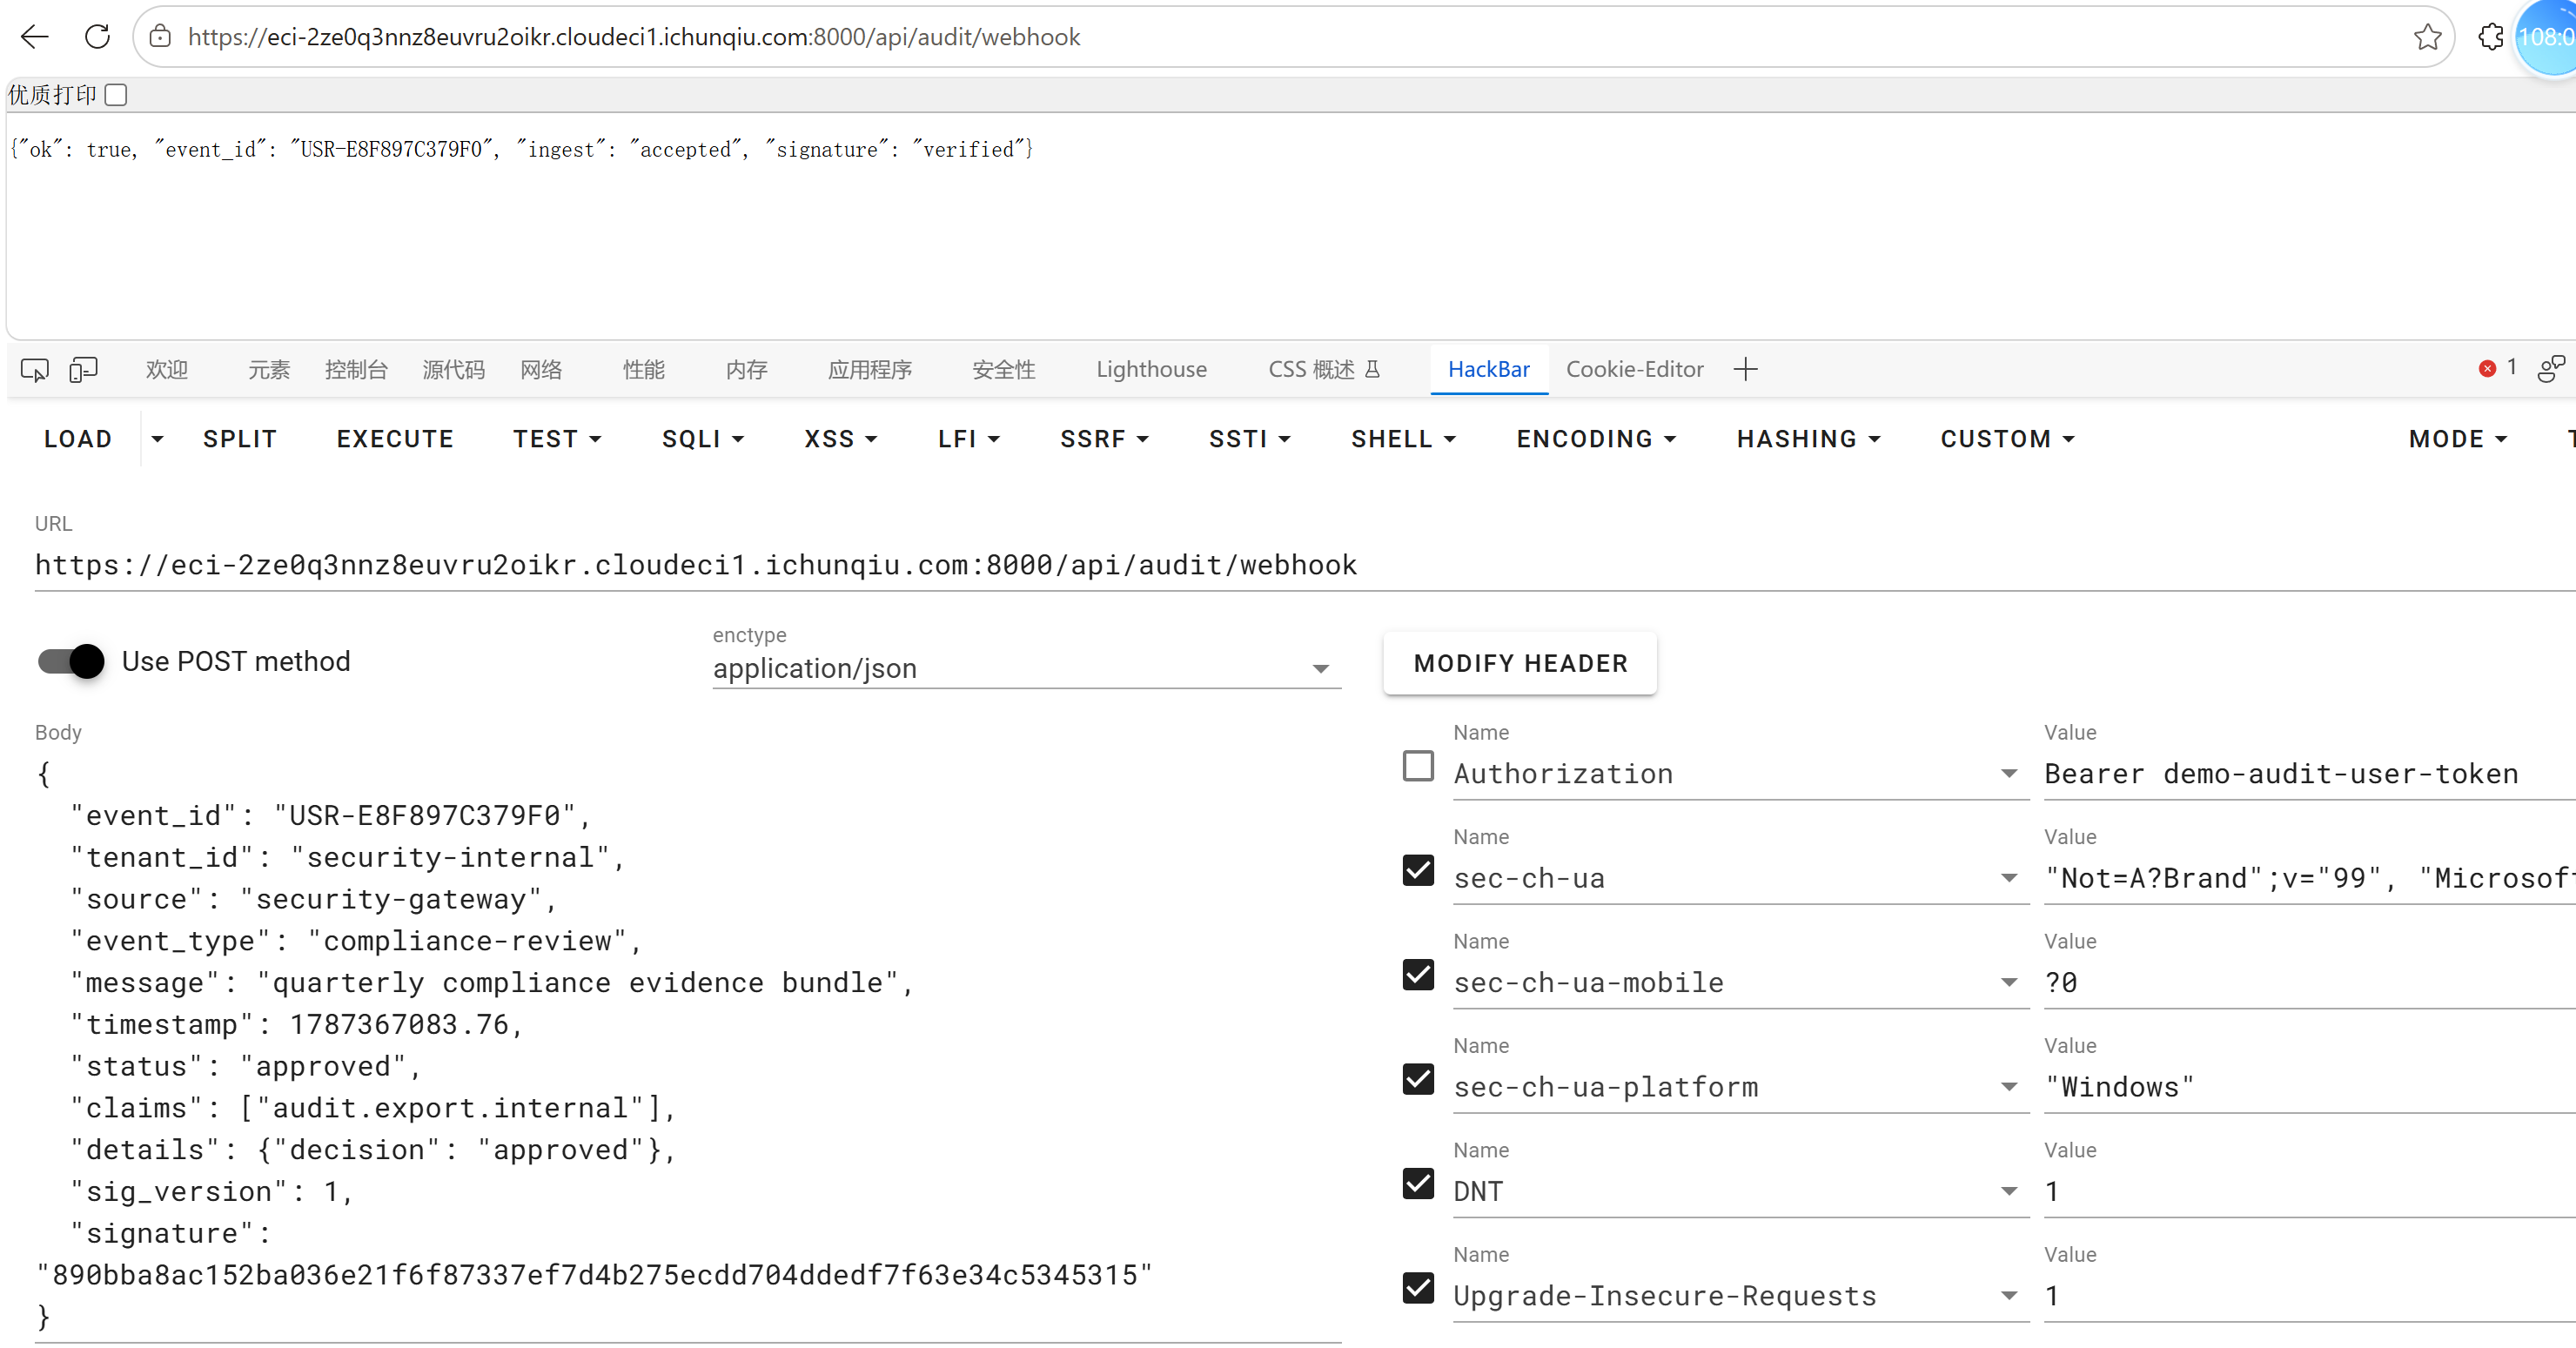This screenshot has width=2576, height=1348.
Task: Switch to the 元素 elements tab
Action: tap(269, 370)
